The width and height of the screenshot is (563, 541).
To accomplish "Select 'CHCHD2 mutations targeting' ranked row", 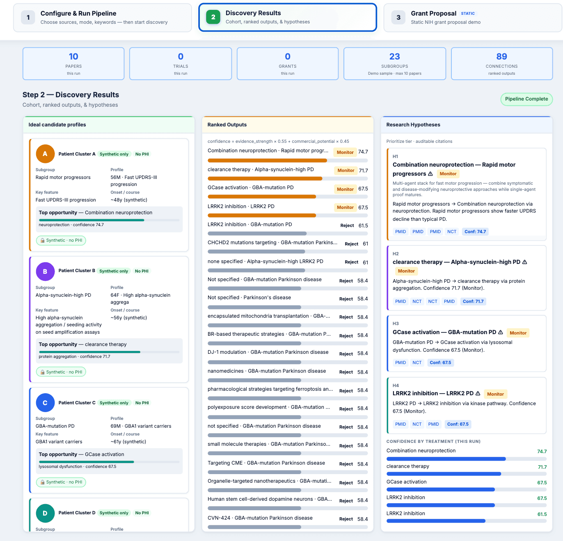I will tap(288, 247).
